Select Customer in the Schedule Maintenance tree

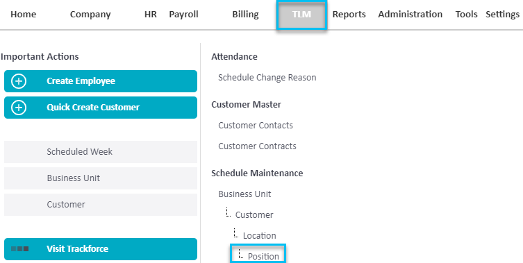(254, 214)
